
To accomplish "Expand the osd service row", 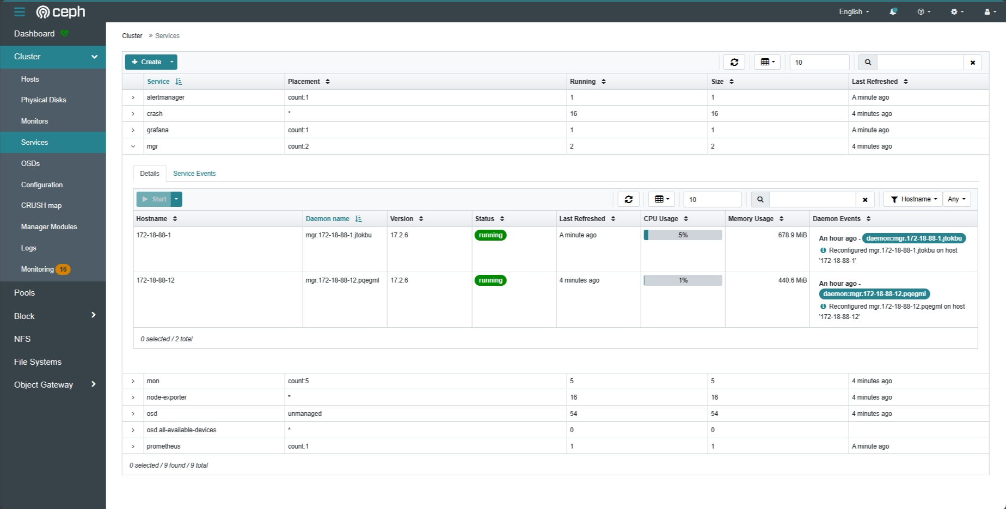I will click(133, 414).
